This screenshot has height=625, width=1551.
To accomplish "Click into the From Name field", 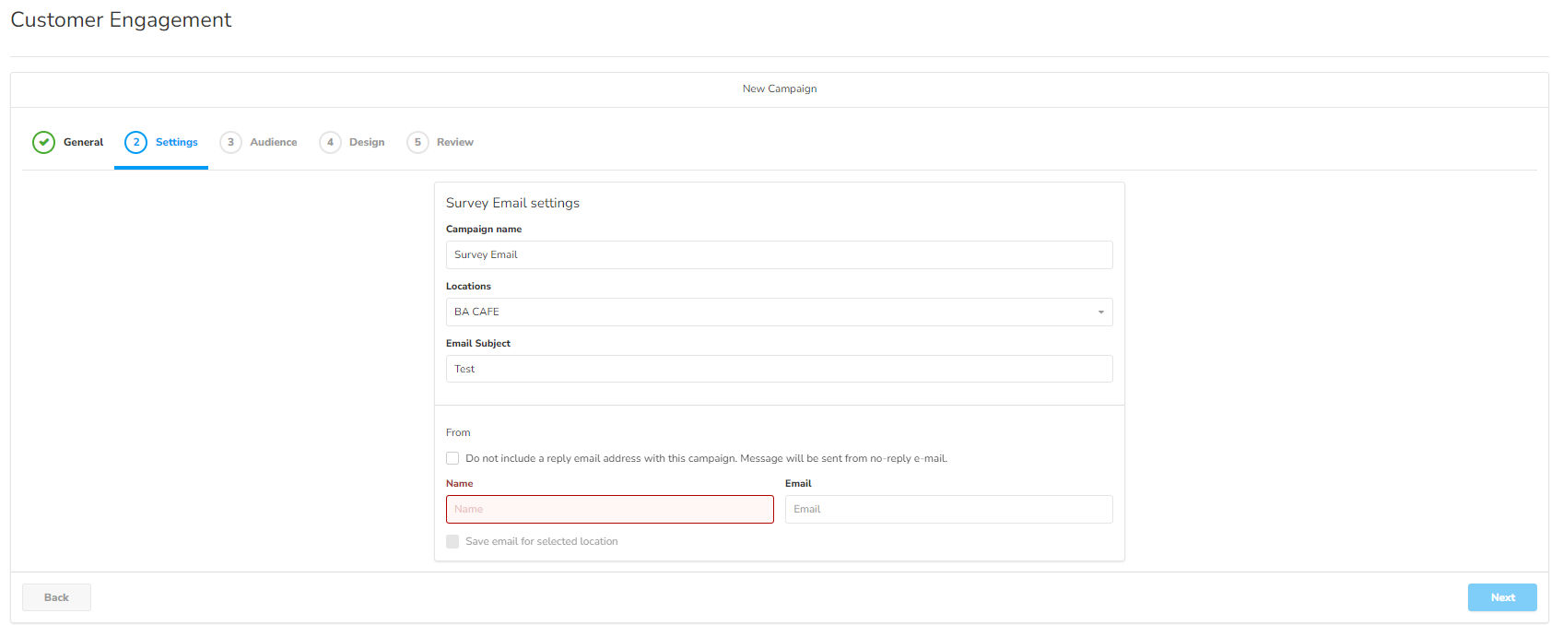I will pos(609,509).
